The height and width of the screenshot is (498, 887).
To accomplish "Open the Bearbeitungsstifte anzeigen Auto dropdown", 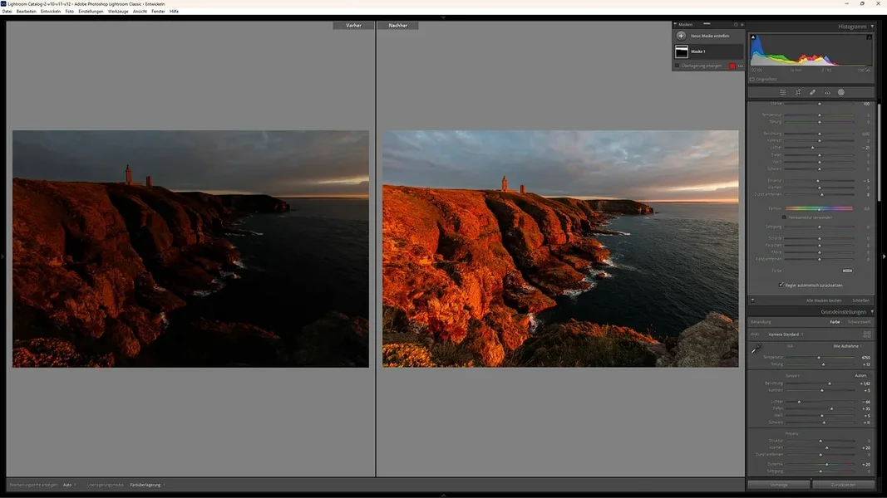I will point(69,485).
